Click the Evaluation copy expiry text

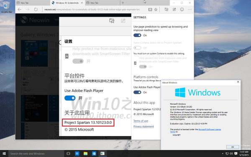pyautogui.click(x=189, y=124)
